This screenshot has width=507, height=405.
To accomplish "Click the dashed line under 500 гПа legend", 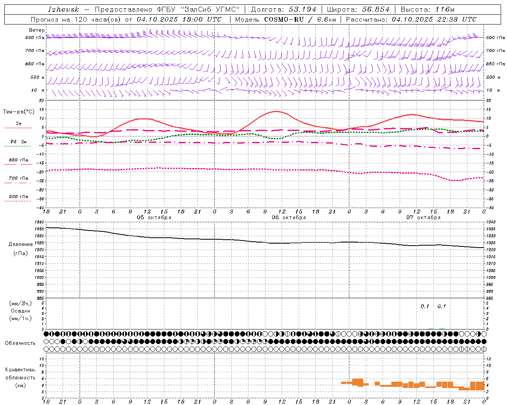I will point(17,201).
